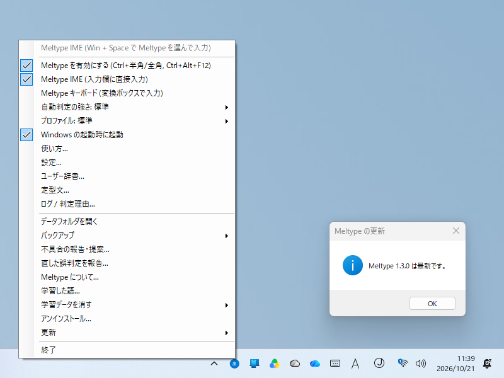Click the blue information icon in dialog
Screen dimensions: 504x378
(353, 265)
